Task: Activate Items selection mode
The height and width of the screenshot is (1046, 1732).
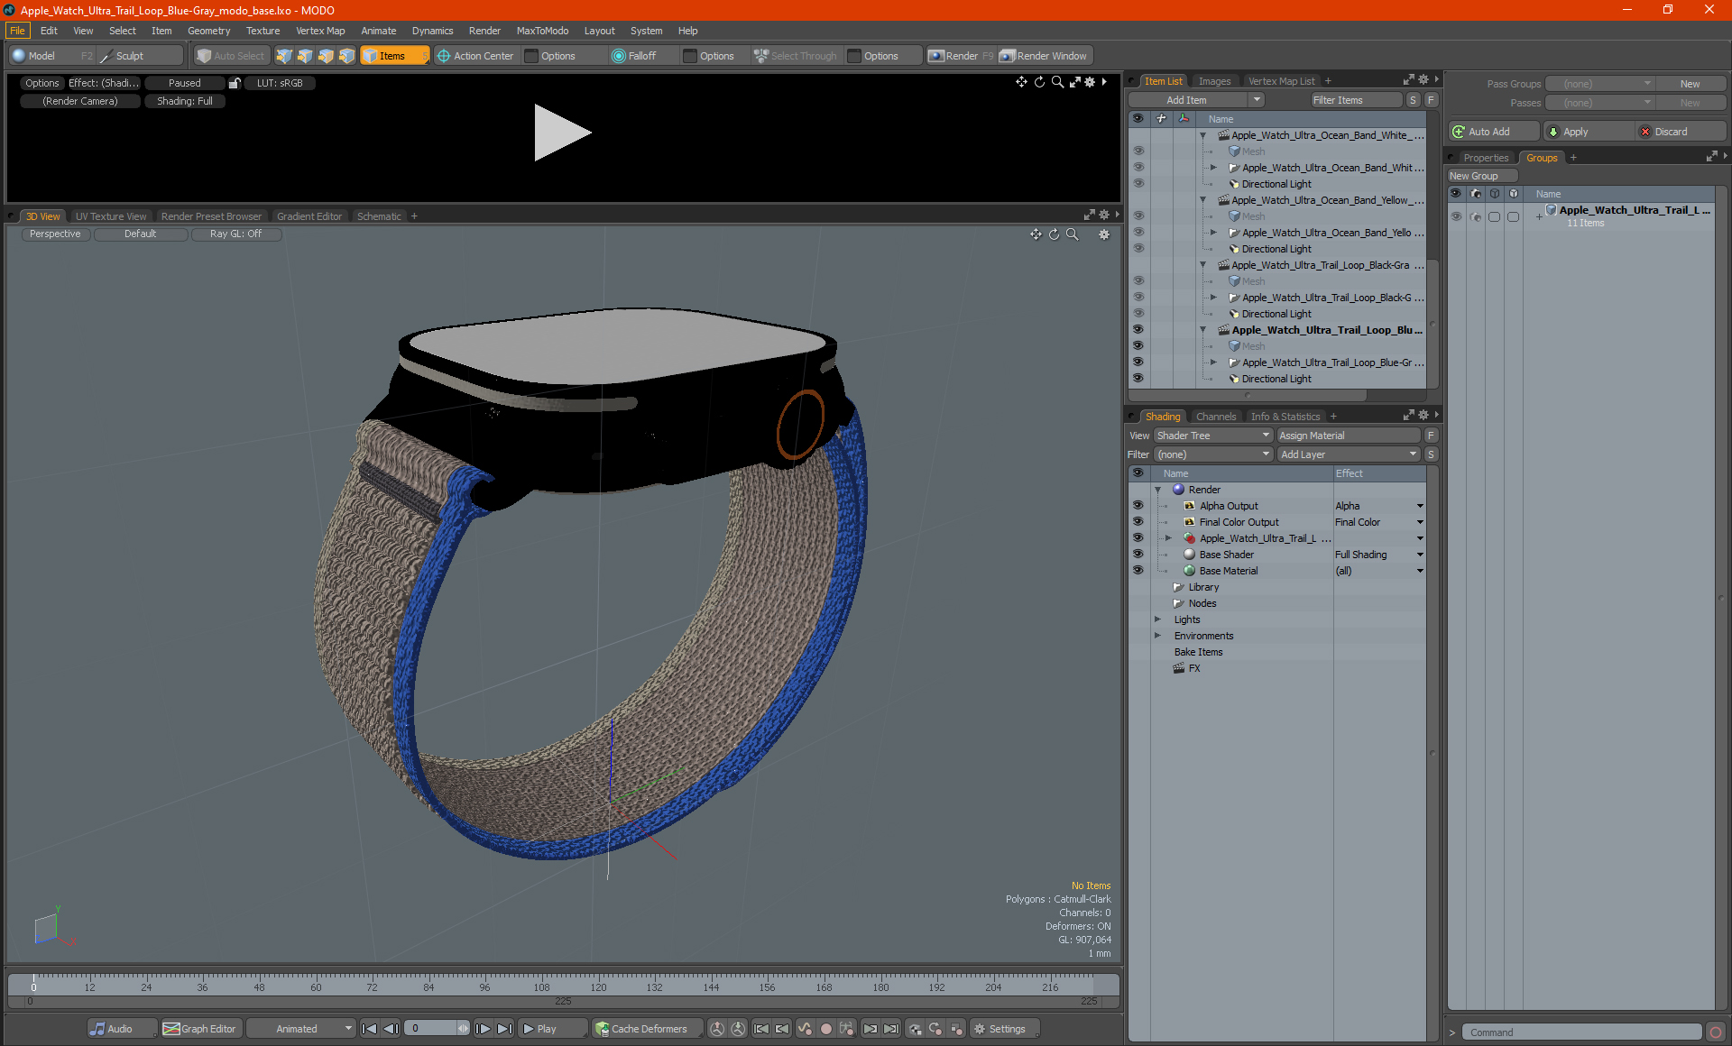Action: 394,56
